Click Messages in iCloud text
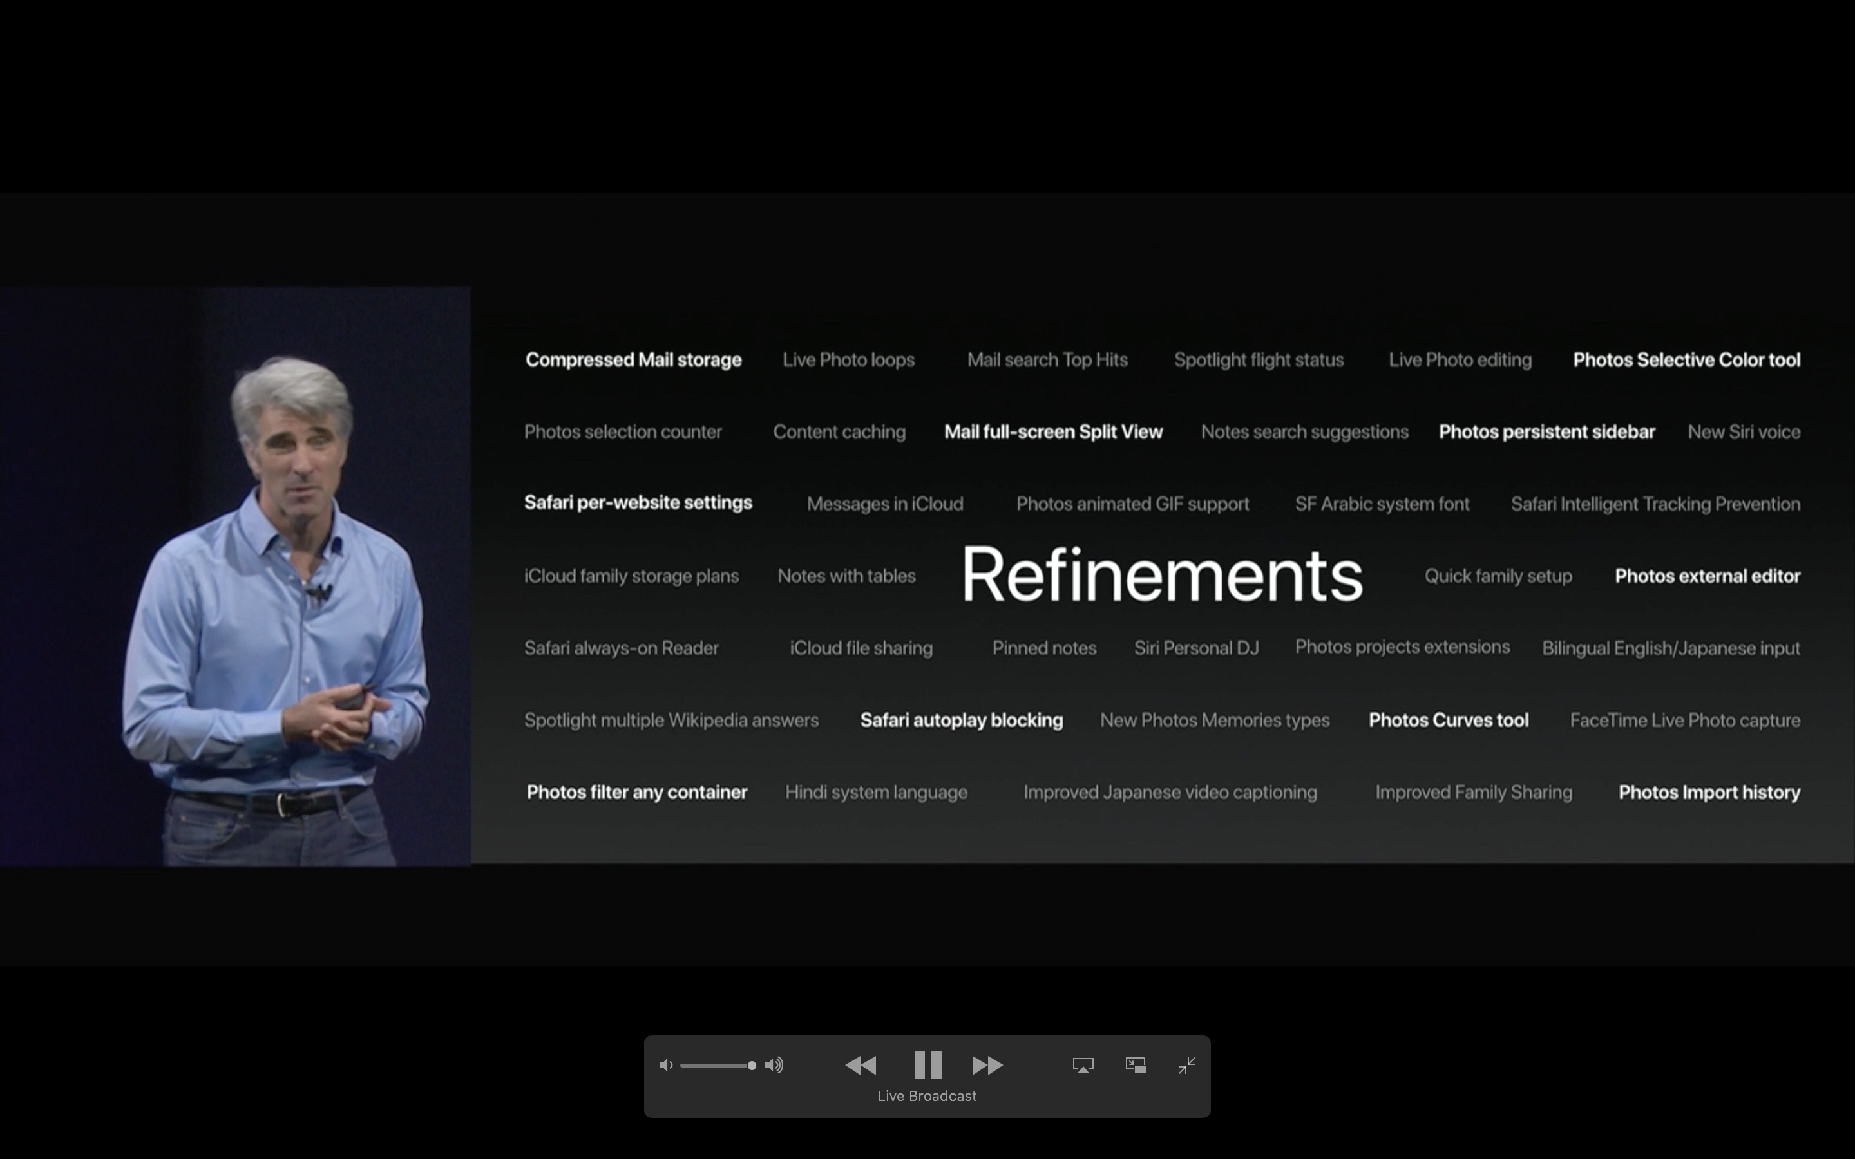Image resolution: width=1855 pixels, height=1159 pixels. 884,504
